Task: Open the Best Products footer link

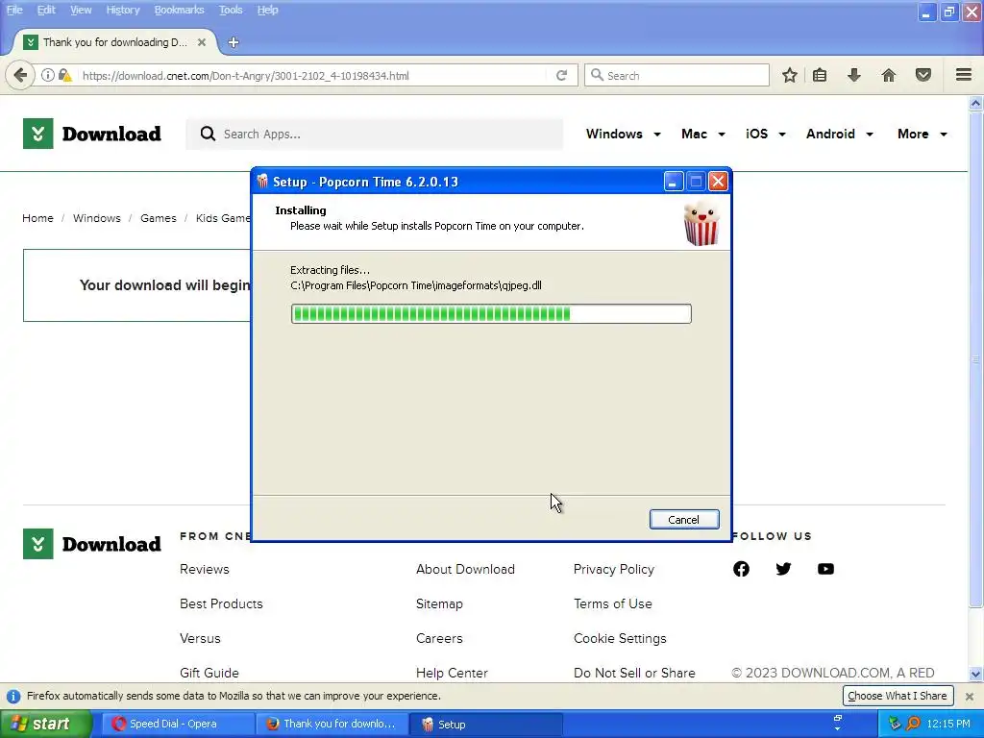Action: coord(221,603)
